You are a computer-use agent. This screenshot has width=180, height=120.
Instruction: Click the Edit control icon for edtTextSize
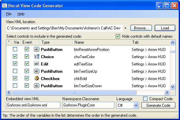[x=37, y=64]
